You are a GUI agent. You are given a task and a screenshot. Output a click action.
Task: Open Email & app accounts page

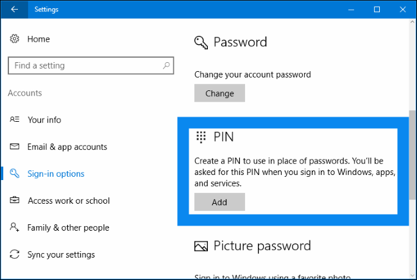[67, 147]
